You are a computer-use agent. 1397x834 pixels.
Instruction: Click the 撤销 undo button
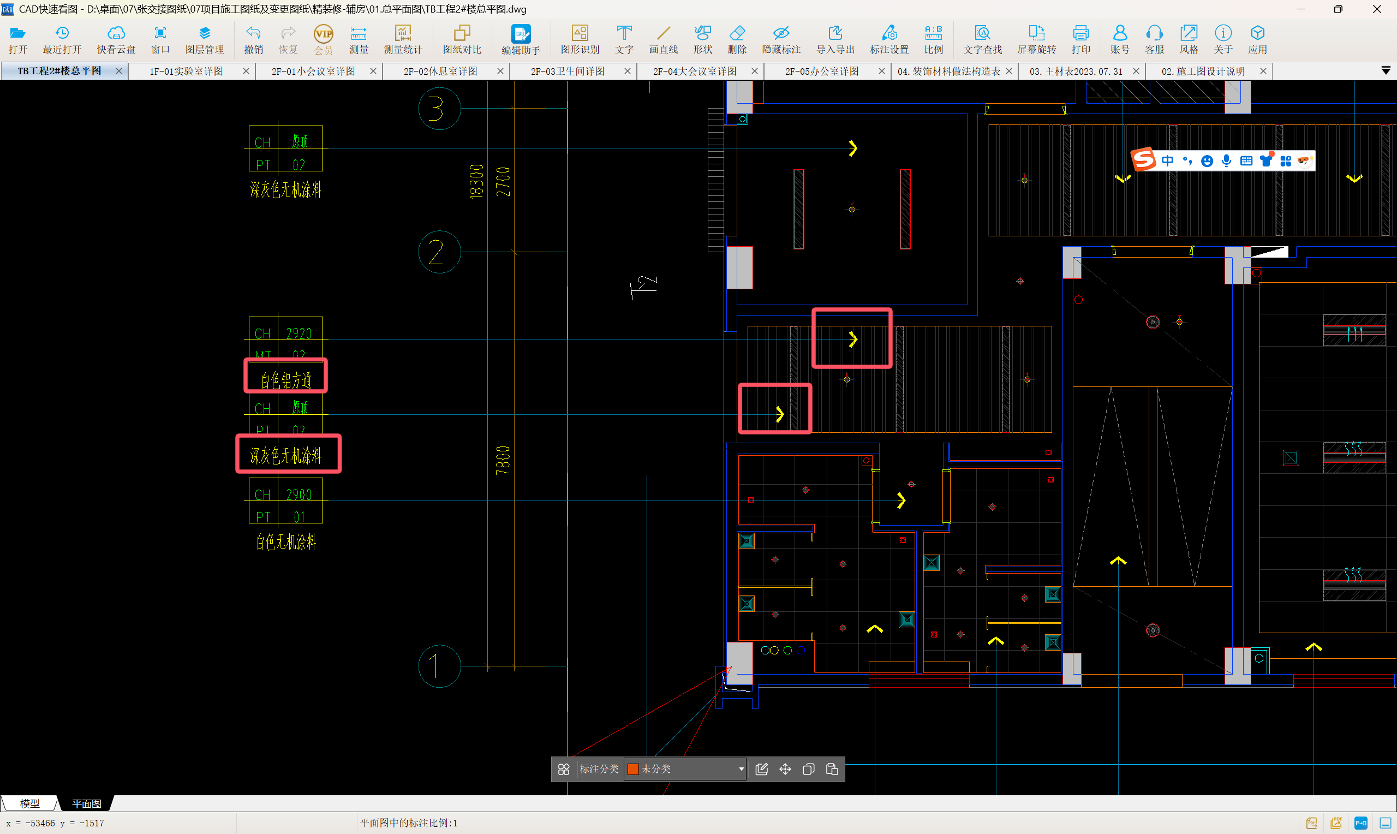[253, 39]
